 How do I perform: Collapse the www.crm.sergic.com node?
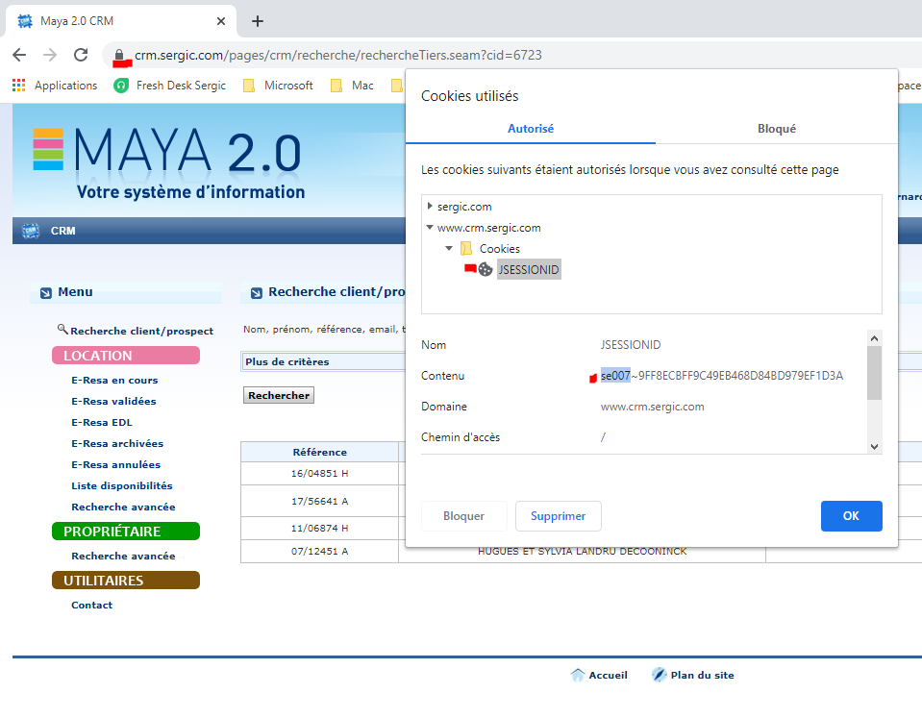tap(430, 227)
